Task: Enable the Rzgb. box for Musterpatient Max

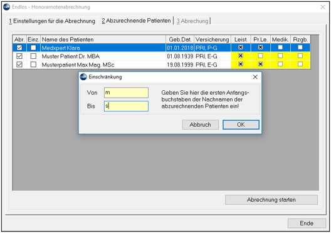Action: click(300, 64)
